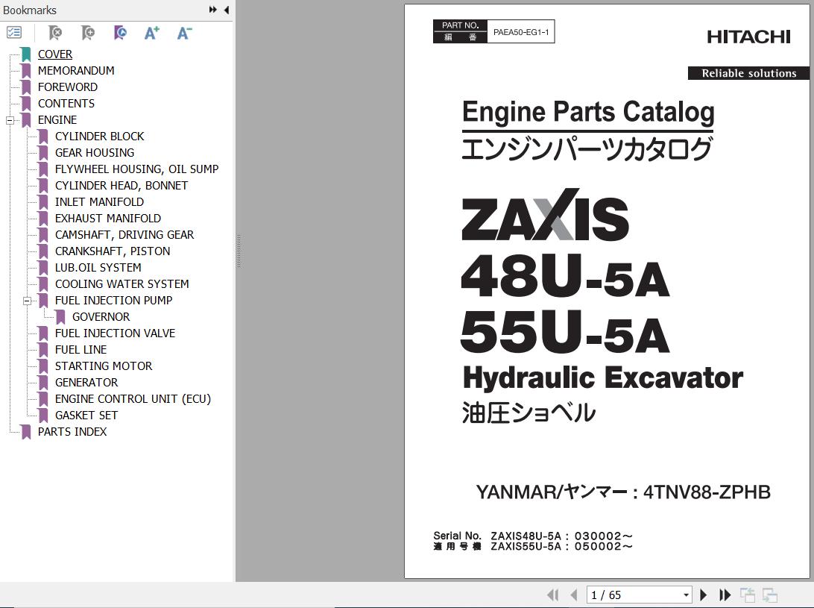Open the FOREWORD bookmark
This screenshot has height=608, width=814.
[68, 87]
